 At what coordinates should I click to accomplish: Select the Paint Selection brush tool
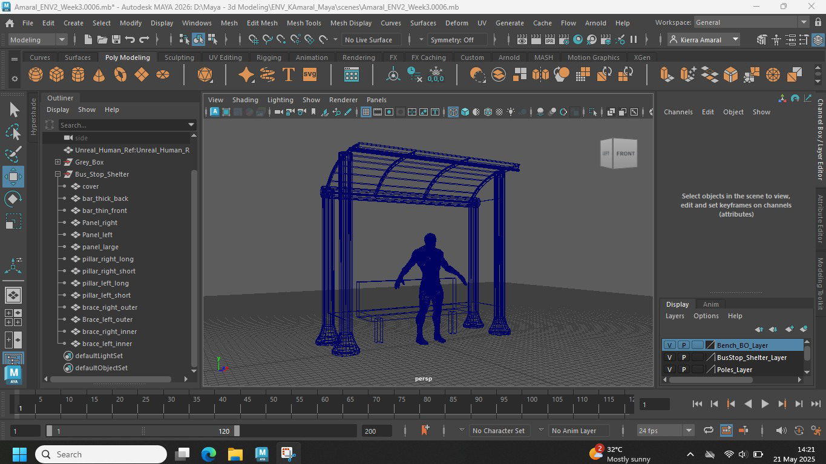(x=13, y=154)
